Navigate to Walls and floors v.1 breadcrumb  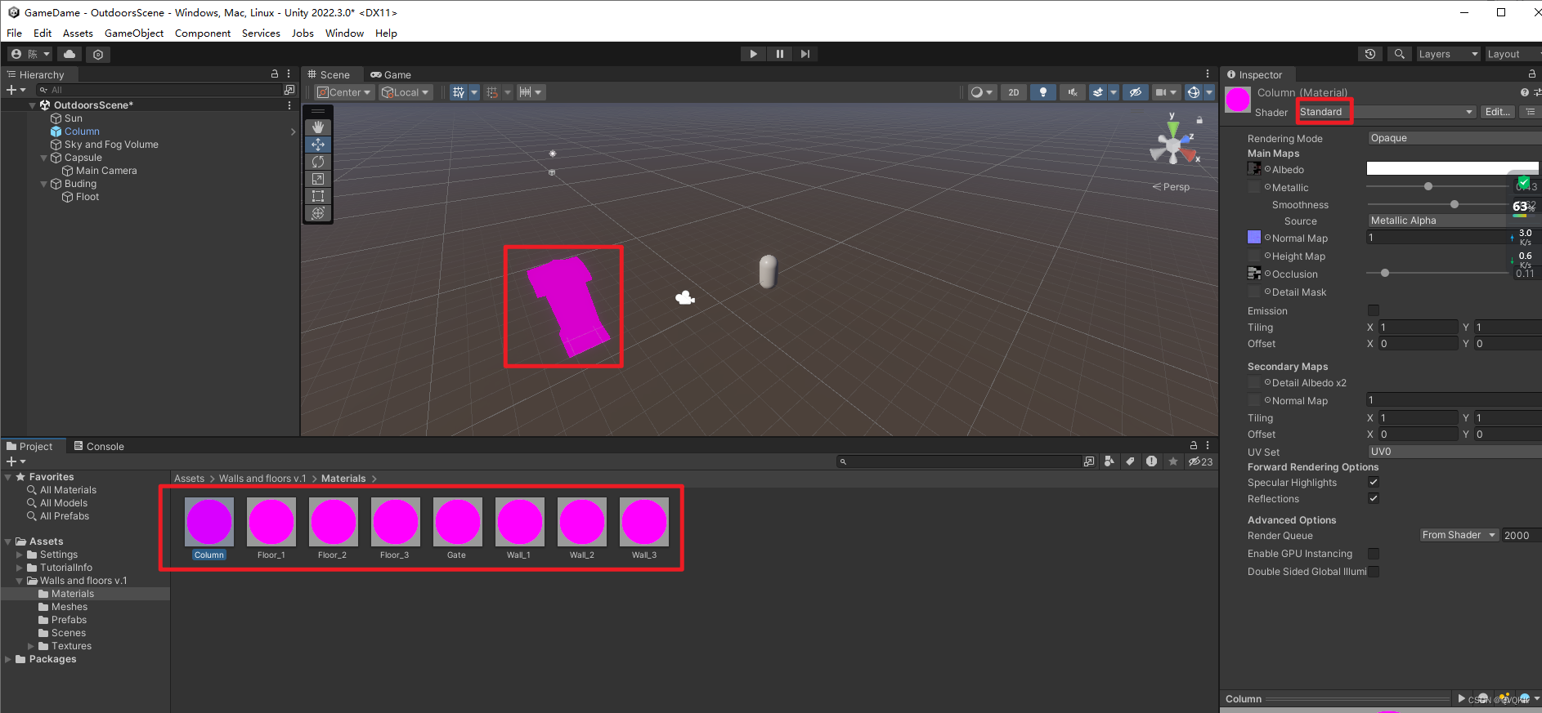[x=262, y=479]
